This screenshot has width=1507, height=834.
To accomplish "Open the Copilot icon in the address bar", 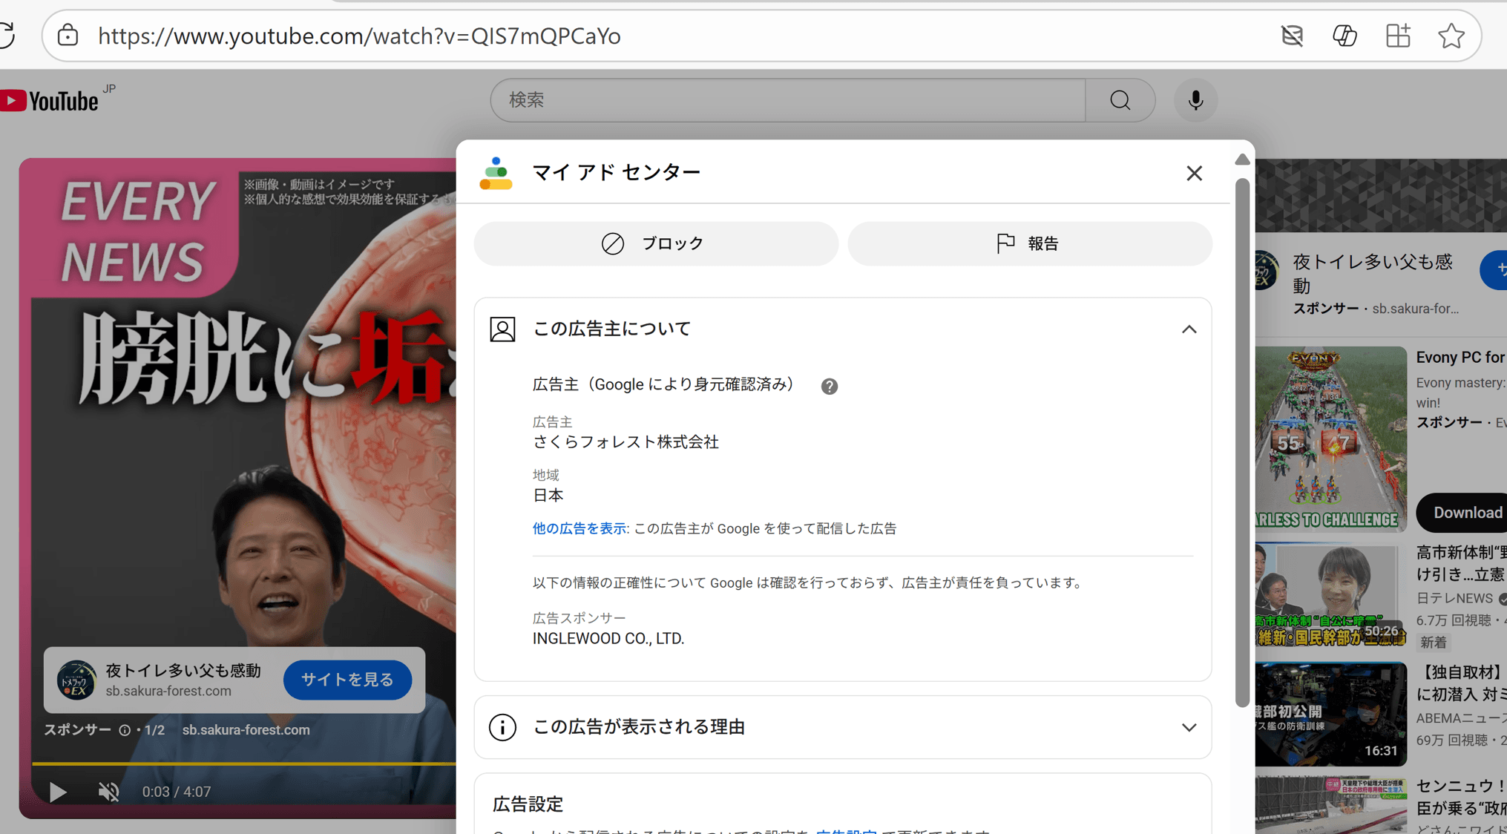I will [x=1345, y=36].
